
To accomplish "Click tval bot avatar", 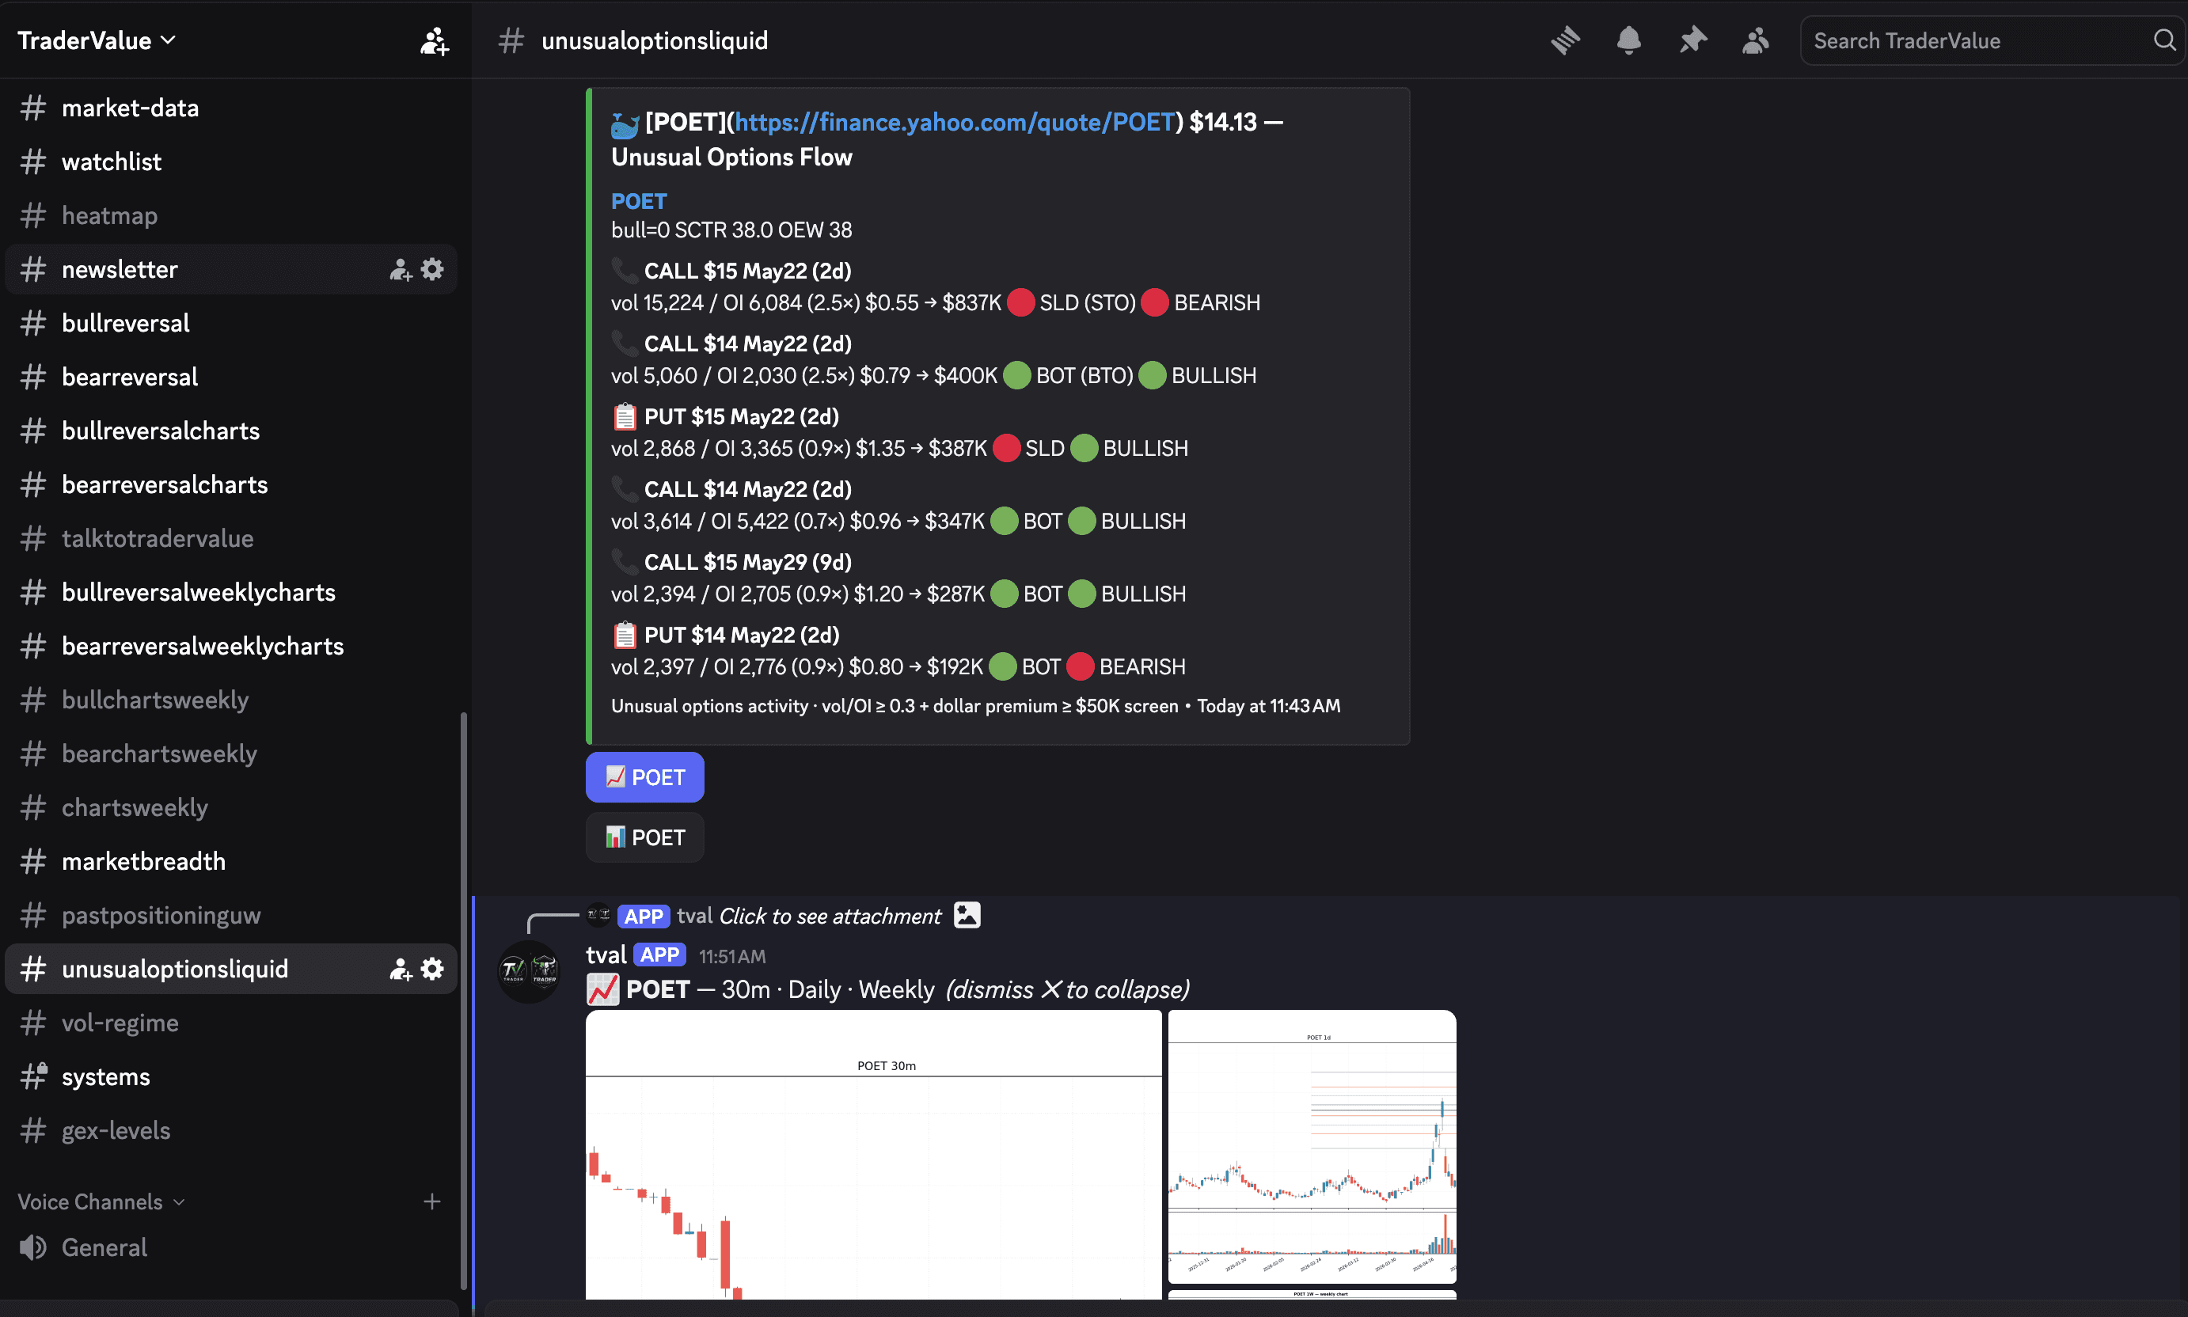I will pos(529,972).
